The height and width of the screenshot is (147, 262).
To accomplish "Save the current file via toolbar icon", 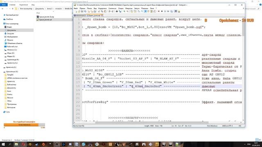I will pyautogui.click(x=82, y=11).
